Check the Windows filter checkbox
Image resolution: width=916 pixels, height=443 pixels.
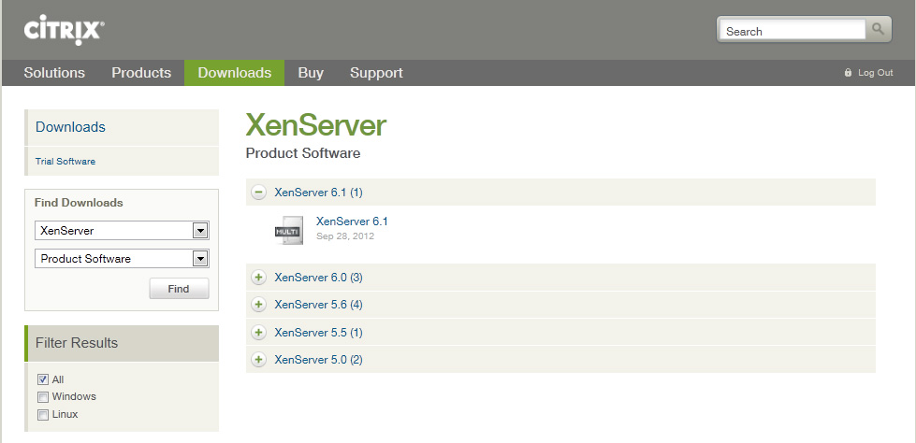click(43, 397)
